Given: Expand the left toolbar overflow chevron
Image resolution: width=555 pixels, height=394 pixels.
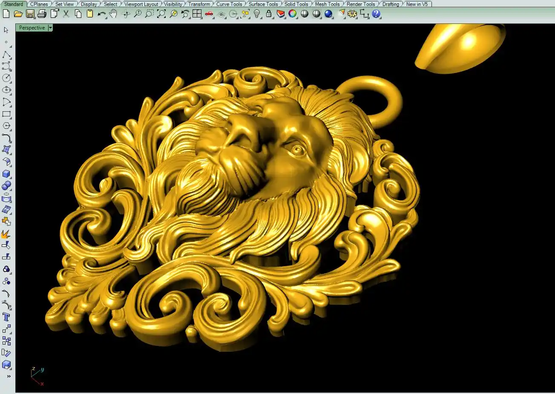Looking at the screenshot, I should pyautogui.click(x=8, y=376).
